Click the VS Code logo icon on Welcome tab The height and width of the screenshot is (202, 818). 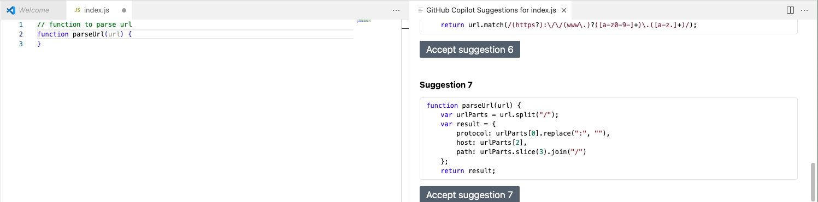point(10,10)
